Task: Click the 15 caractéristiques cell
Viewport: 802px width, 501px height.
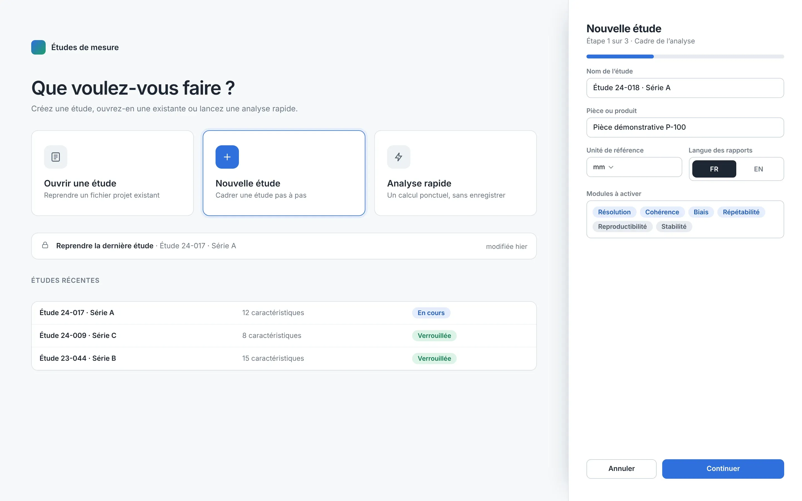Action: click(x=273, y=358)
